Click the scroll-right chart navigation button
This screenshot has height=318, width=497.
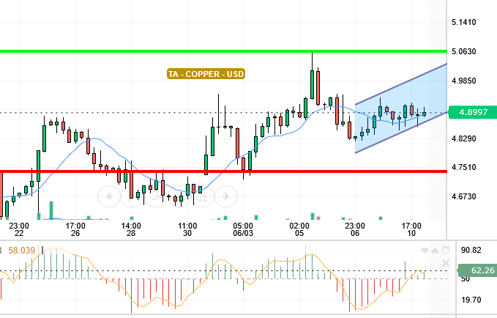226,196
